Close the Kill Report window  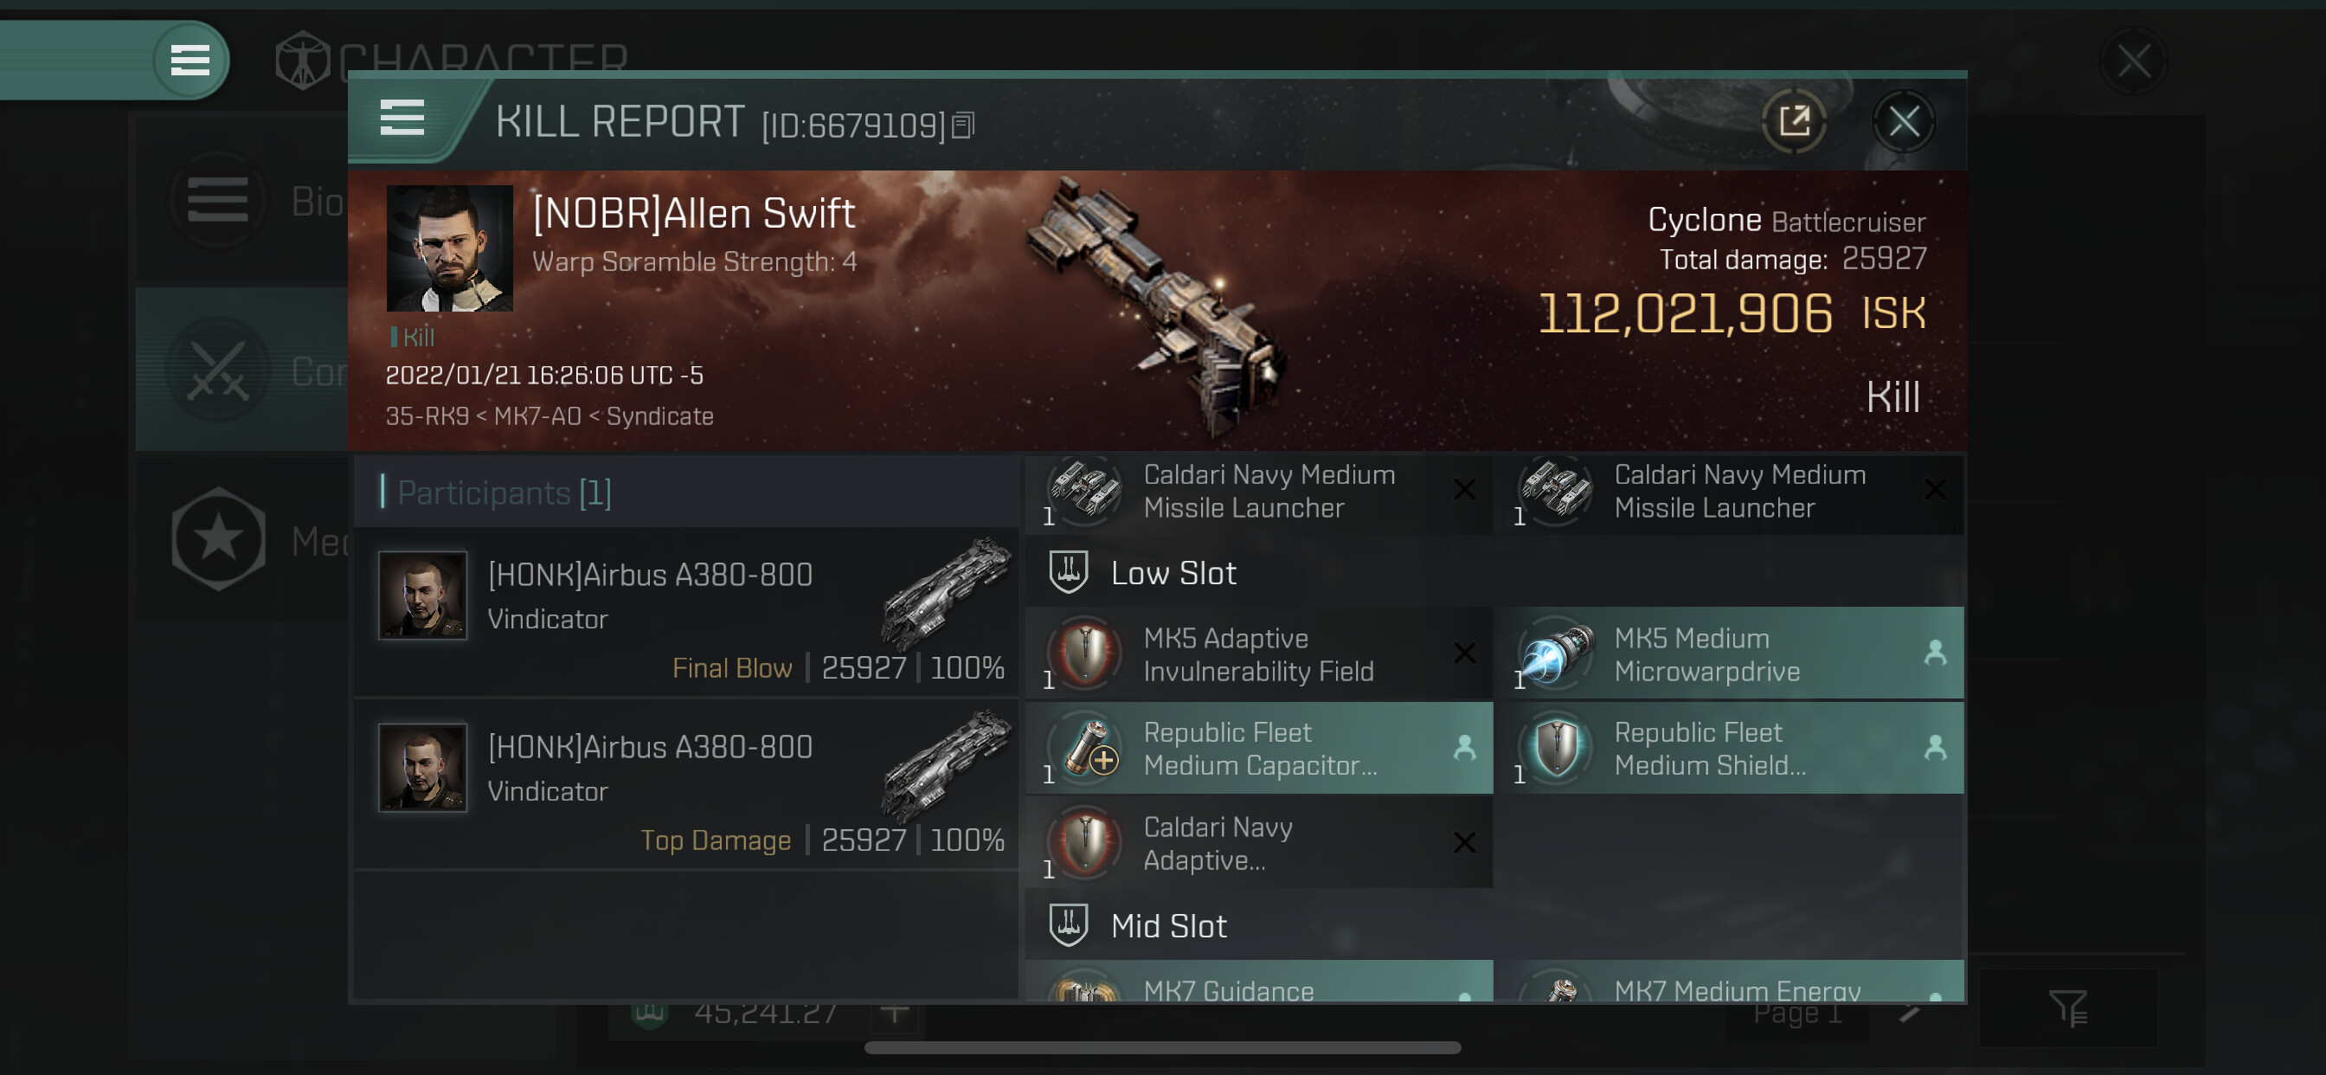tap(1904, 121)
